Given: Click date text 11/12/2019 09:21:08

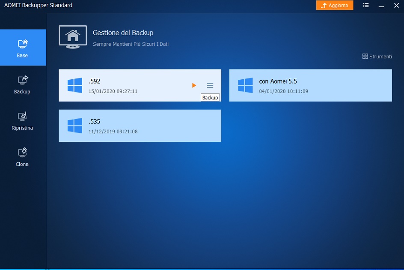Looking at the screenshot, I should pos(113,132).
